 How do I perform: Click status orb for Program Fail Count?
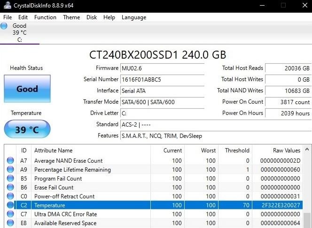tap(10, 178)
